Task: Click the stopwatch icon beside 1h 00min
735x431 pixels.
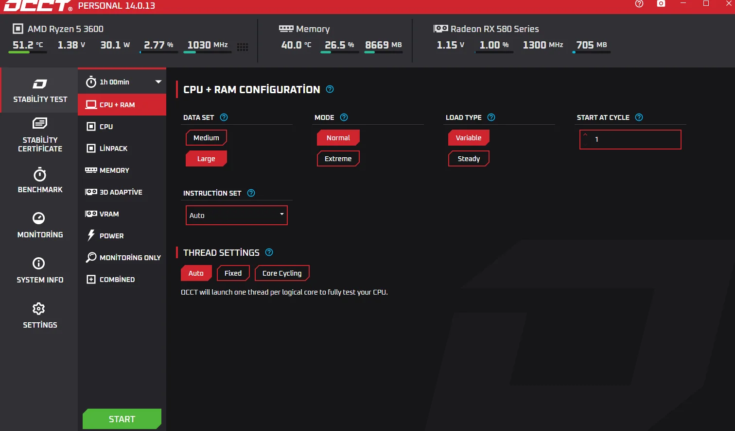Action: pyautogui.click(x=91, y=82)
